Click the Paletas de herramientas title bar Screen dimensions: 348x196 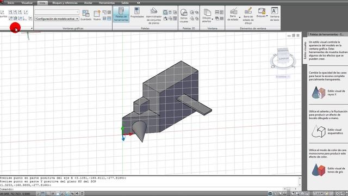(327, 34)
